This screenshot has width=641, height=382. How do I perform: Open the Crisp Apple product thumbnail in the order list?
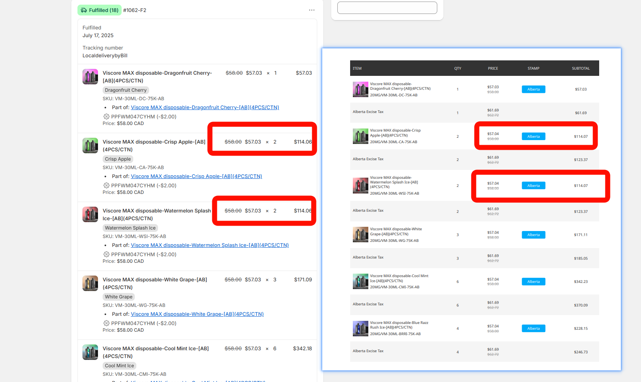[90, 146]
